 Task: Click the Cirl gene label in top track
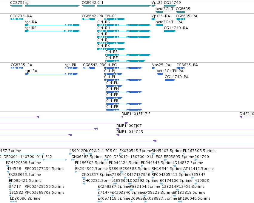click(100, 3)
